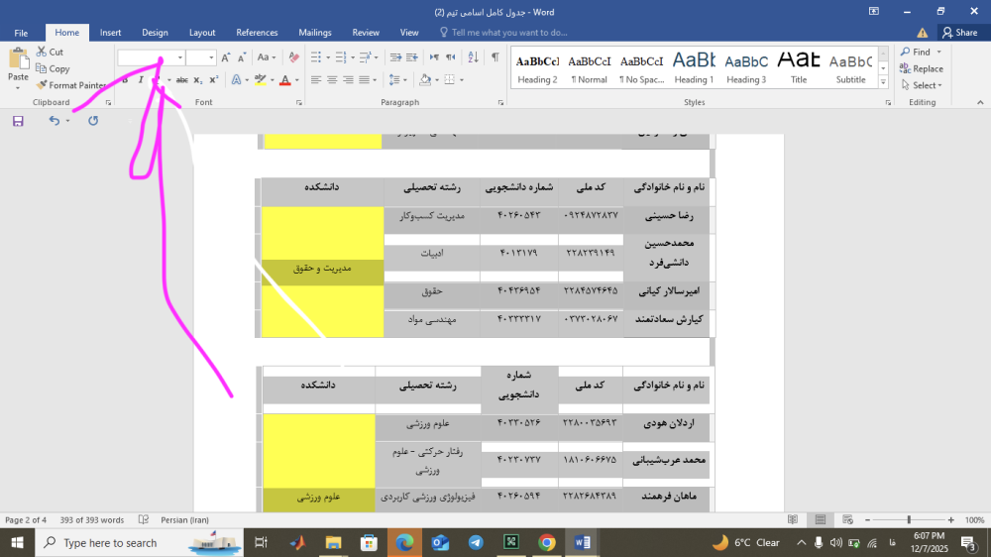Activate Format Painter
Screen dimensions: 991x557
(x=70, y=85)
